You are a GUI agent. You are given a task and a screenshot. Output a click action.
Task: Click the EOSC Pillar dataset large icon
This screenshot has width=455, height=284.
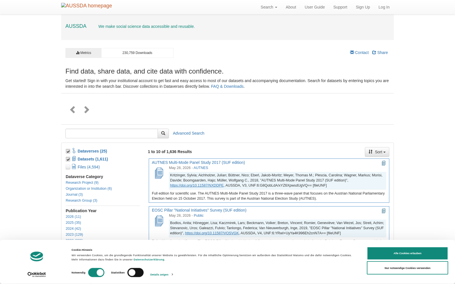coord(159,221)
